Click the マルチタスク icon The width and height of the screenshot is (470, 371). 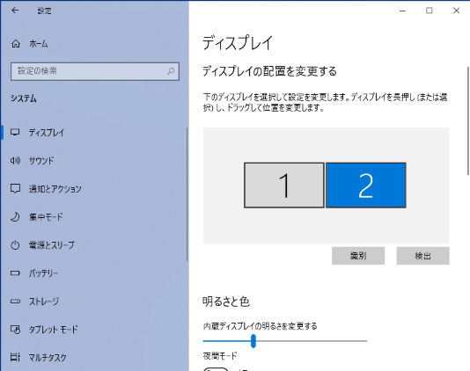(15, 357)
